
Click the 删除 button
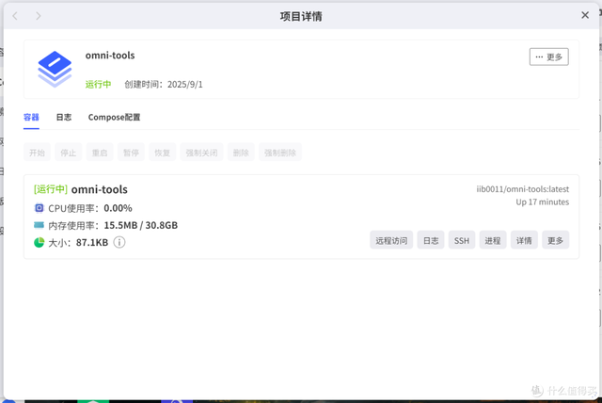coord(241,153)
